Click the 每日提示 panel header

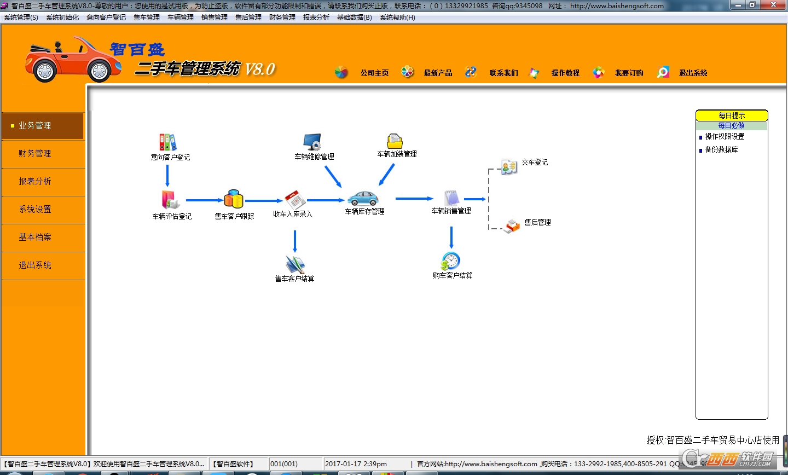[x=732, y=115]
